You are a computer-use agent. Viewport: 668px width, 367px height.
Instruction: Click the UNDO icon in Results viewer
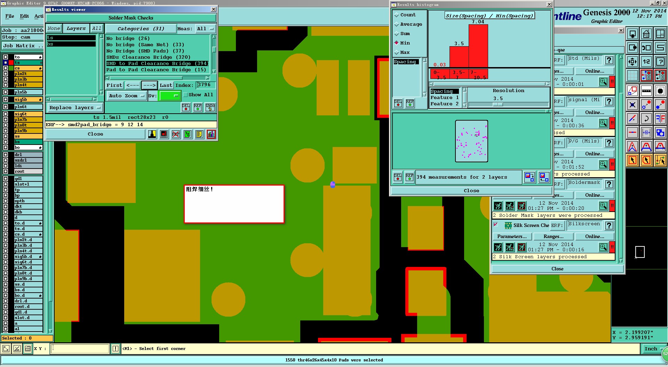coord(210,107)
